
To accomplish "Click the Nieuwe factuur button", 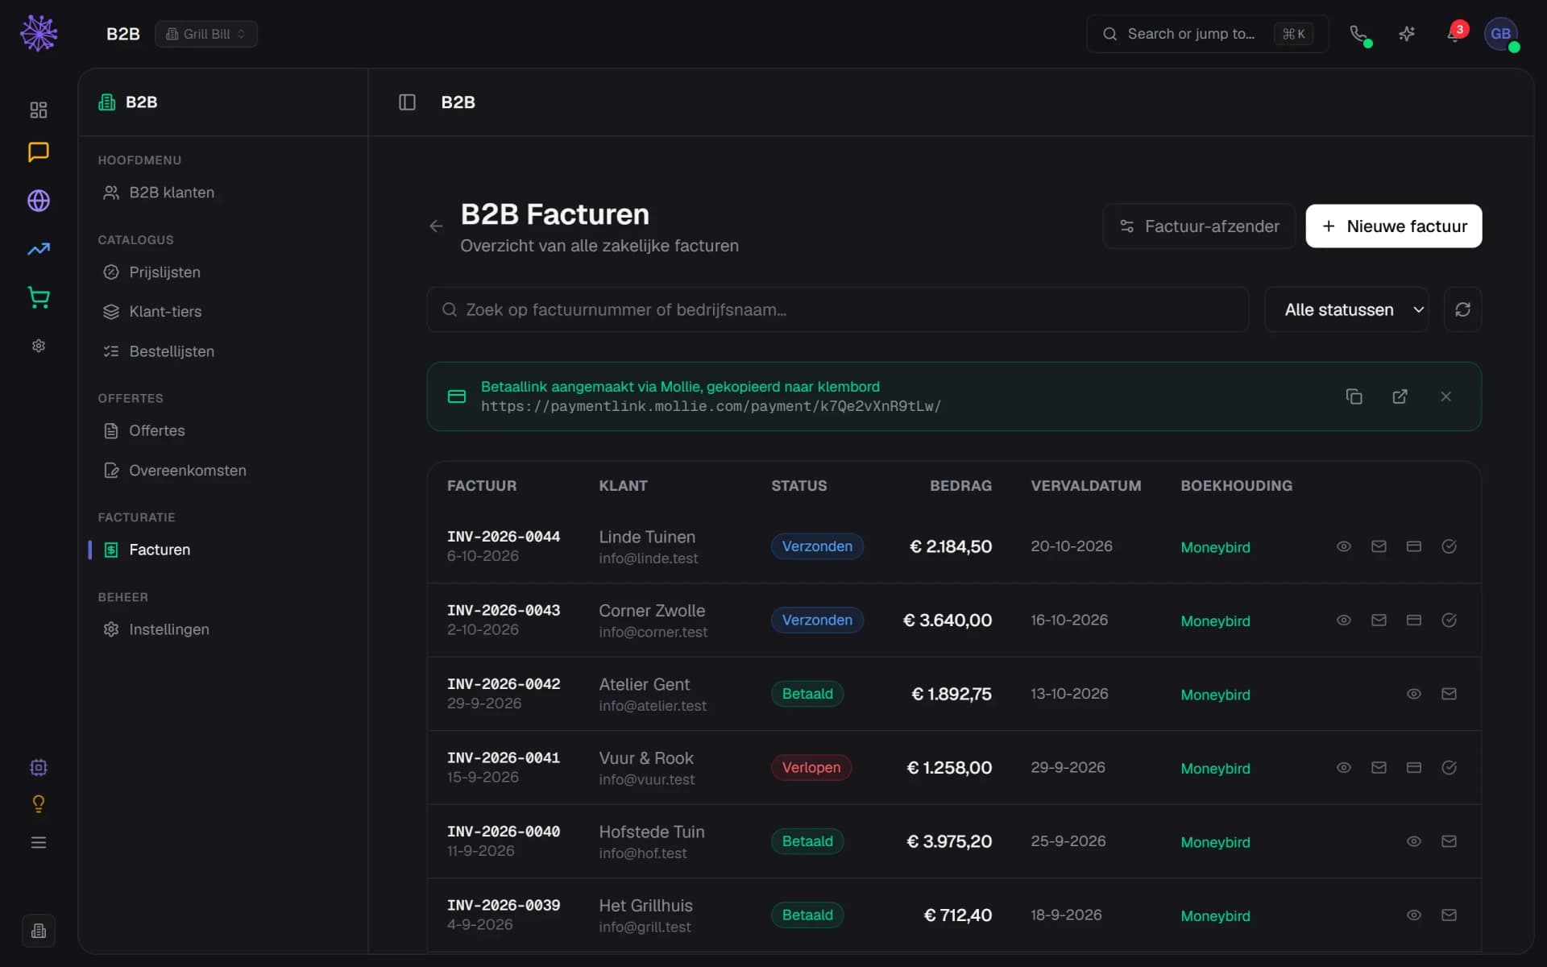I will (x=1394, y=226).
